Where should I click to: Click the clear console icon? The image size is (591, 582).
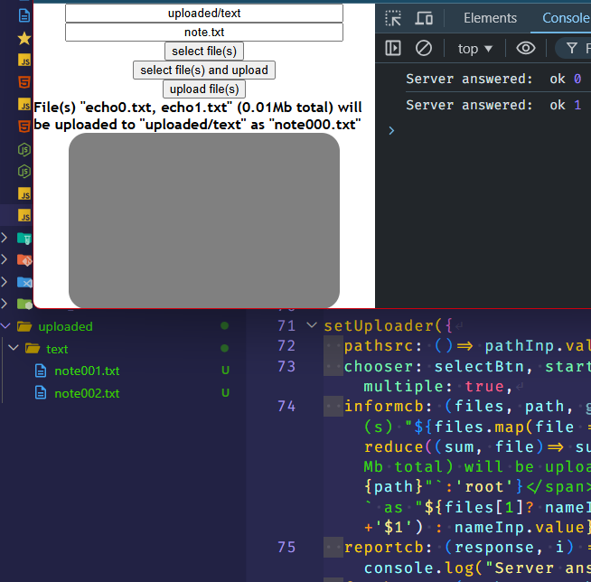(x=423, y=48)
